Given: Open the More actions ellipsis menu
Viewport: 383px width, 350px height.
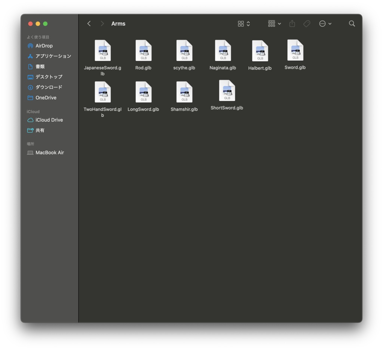Looking at the screenshot, I should (x=322, y=24).
